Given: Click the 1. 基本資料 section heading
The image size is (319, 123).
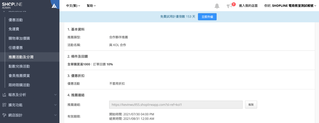Looking at the screenshot, I should tap(76, 29).
